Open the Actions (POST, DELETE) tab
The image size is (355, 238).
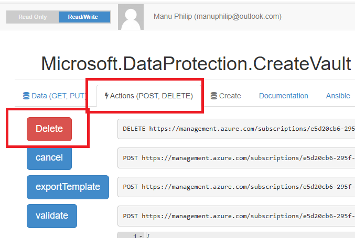tap(149, 96)
